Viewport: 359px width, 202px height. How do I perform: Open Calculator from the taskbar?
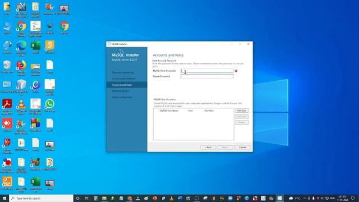(96, 198)
